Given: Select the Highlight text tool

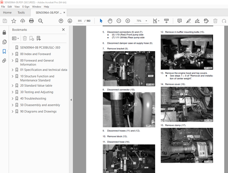Looking at the screenshot, I should point(188,21).
